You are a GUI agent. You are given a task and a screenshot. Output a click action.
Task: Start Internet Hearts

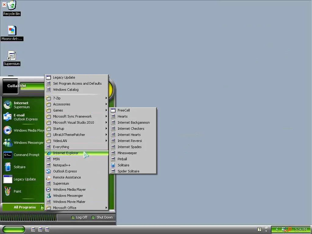pyautogui.click(x=133, y=135)
